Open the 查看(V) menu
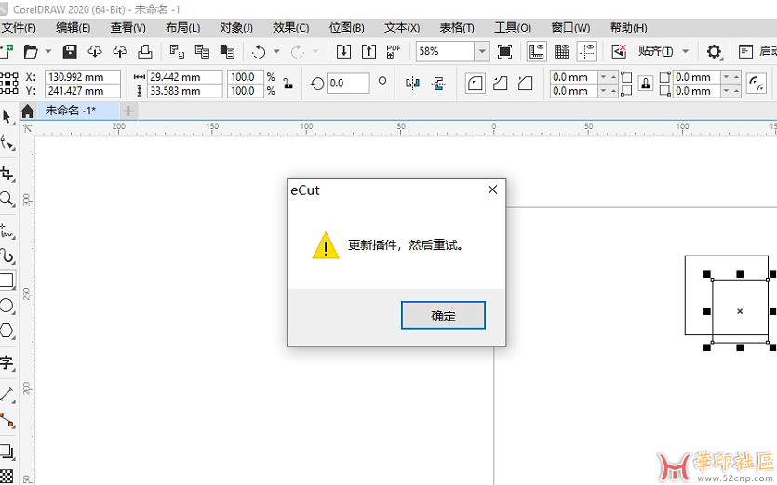Viewport: 777px width, 485px height. [127, 28]
